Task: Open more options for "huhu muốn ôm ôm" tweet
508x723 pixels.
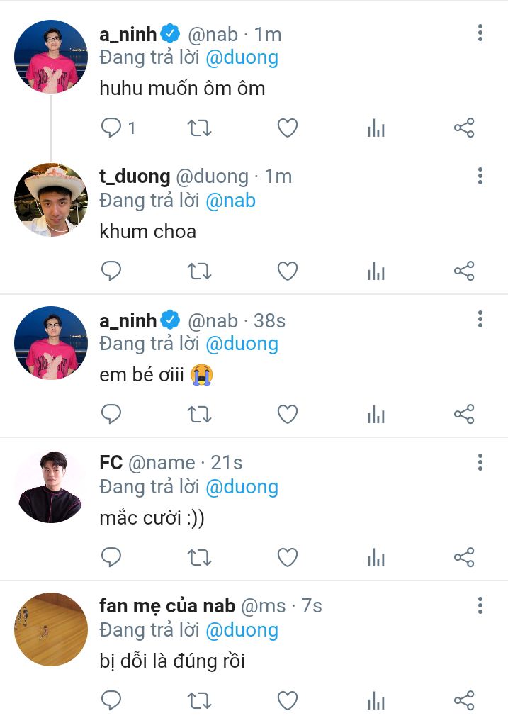Action: click(x=480, y=33)
